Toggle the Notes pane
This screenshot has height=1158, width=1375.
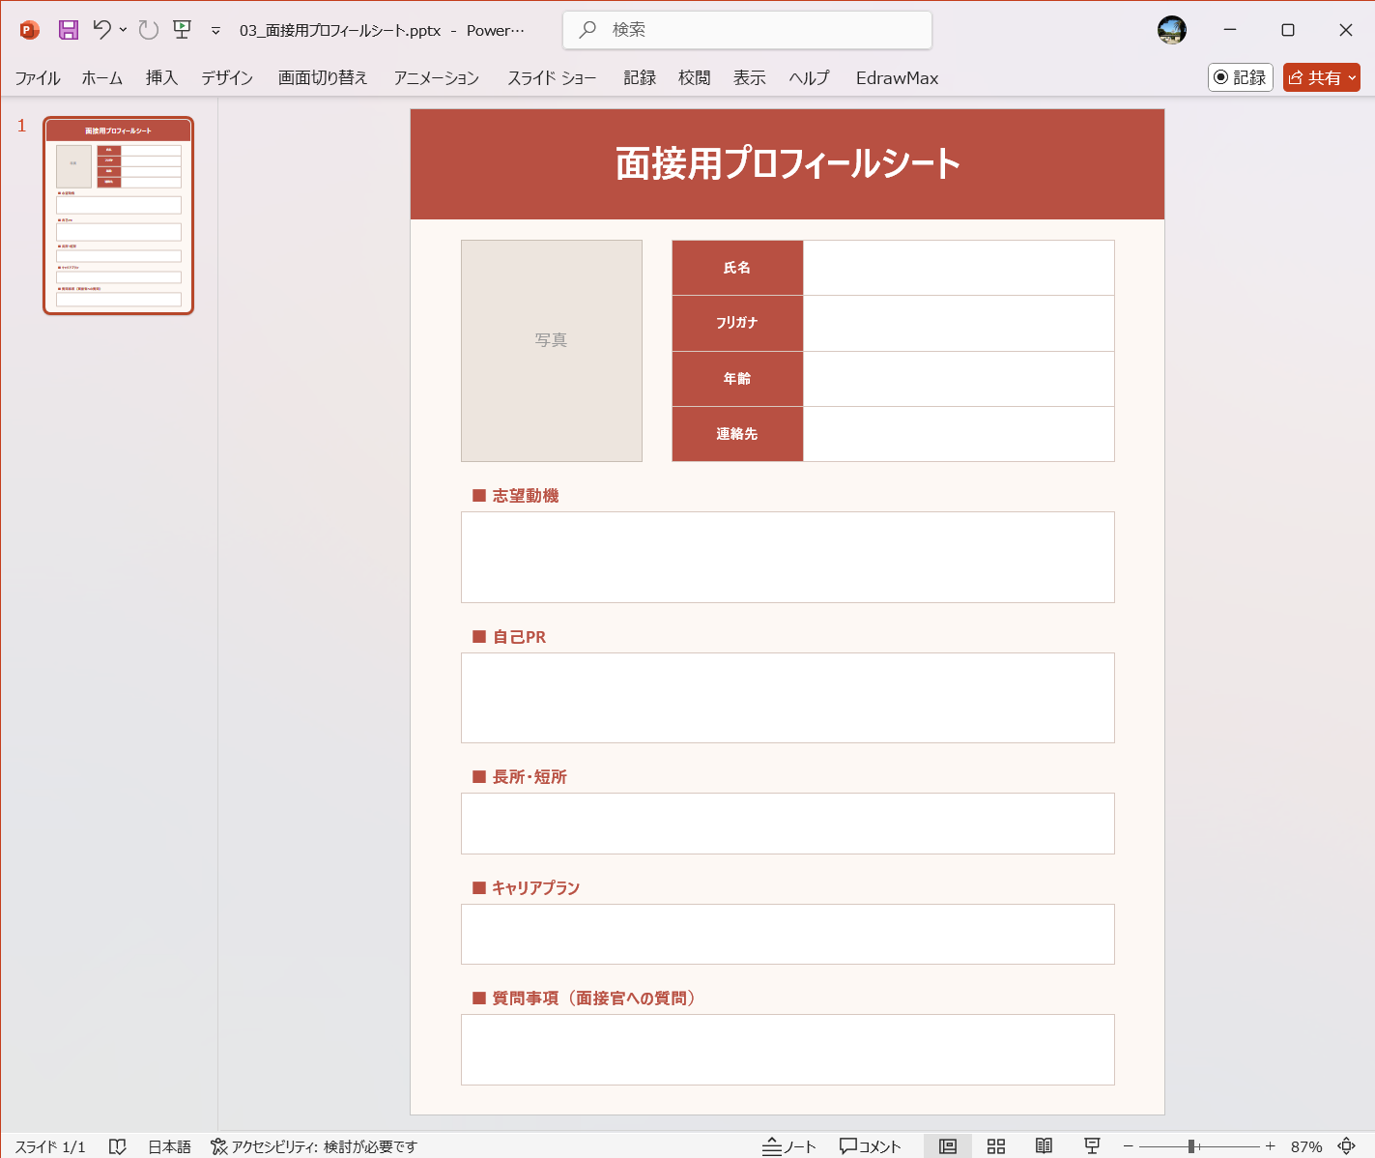[x=789, y=1145]
